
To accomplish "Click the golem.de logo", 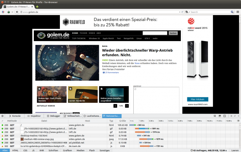I will 53,36.
